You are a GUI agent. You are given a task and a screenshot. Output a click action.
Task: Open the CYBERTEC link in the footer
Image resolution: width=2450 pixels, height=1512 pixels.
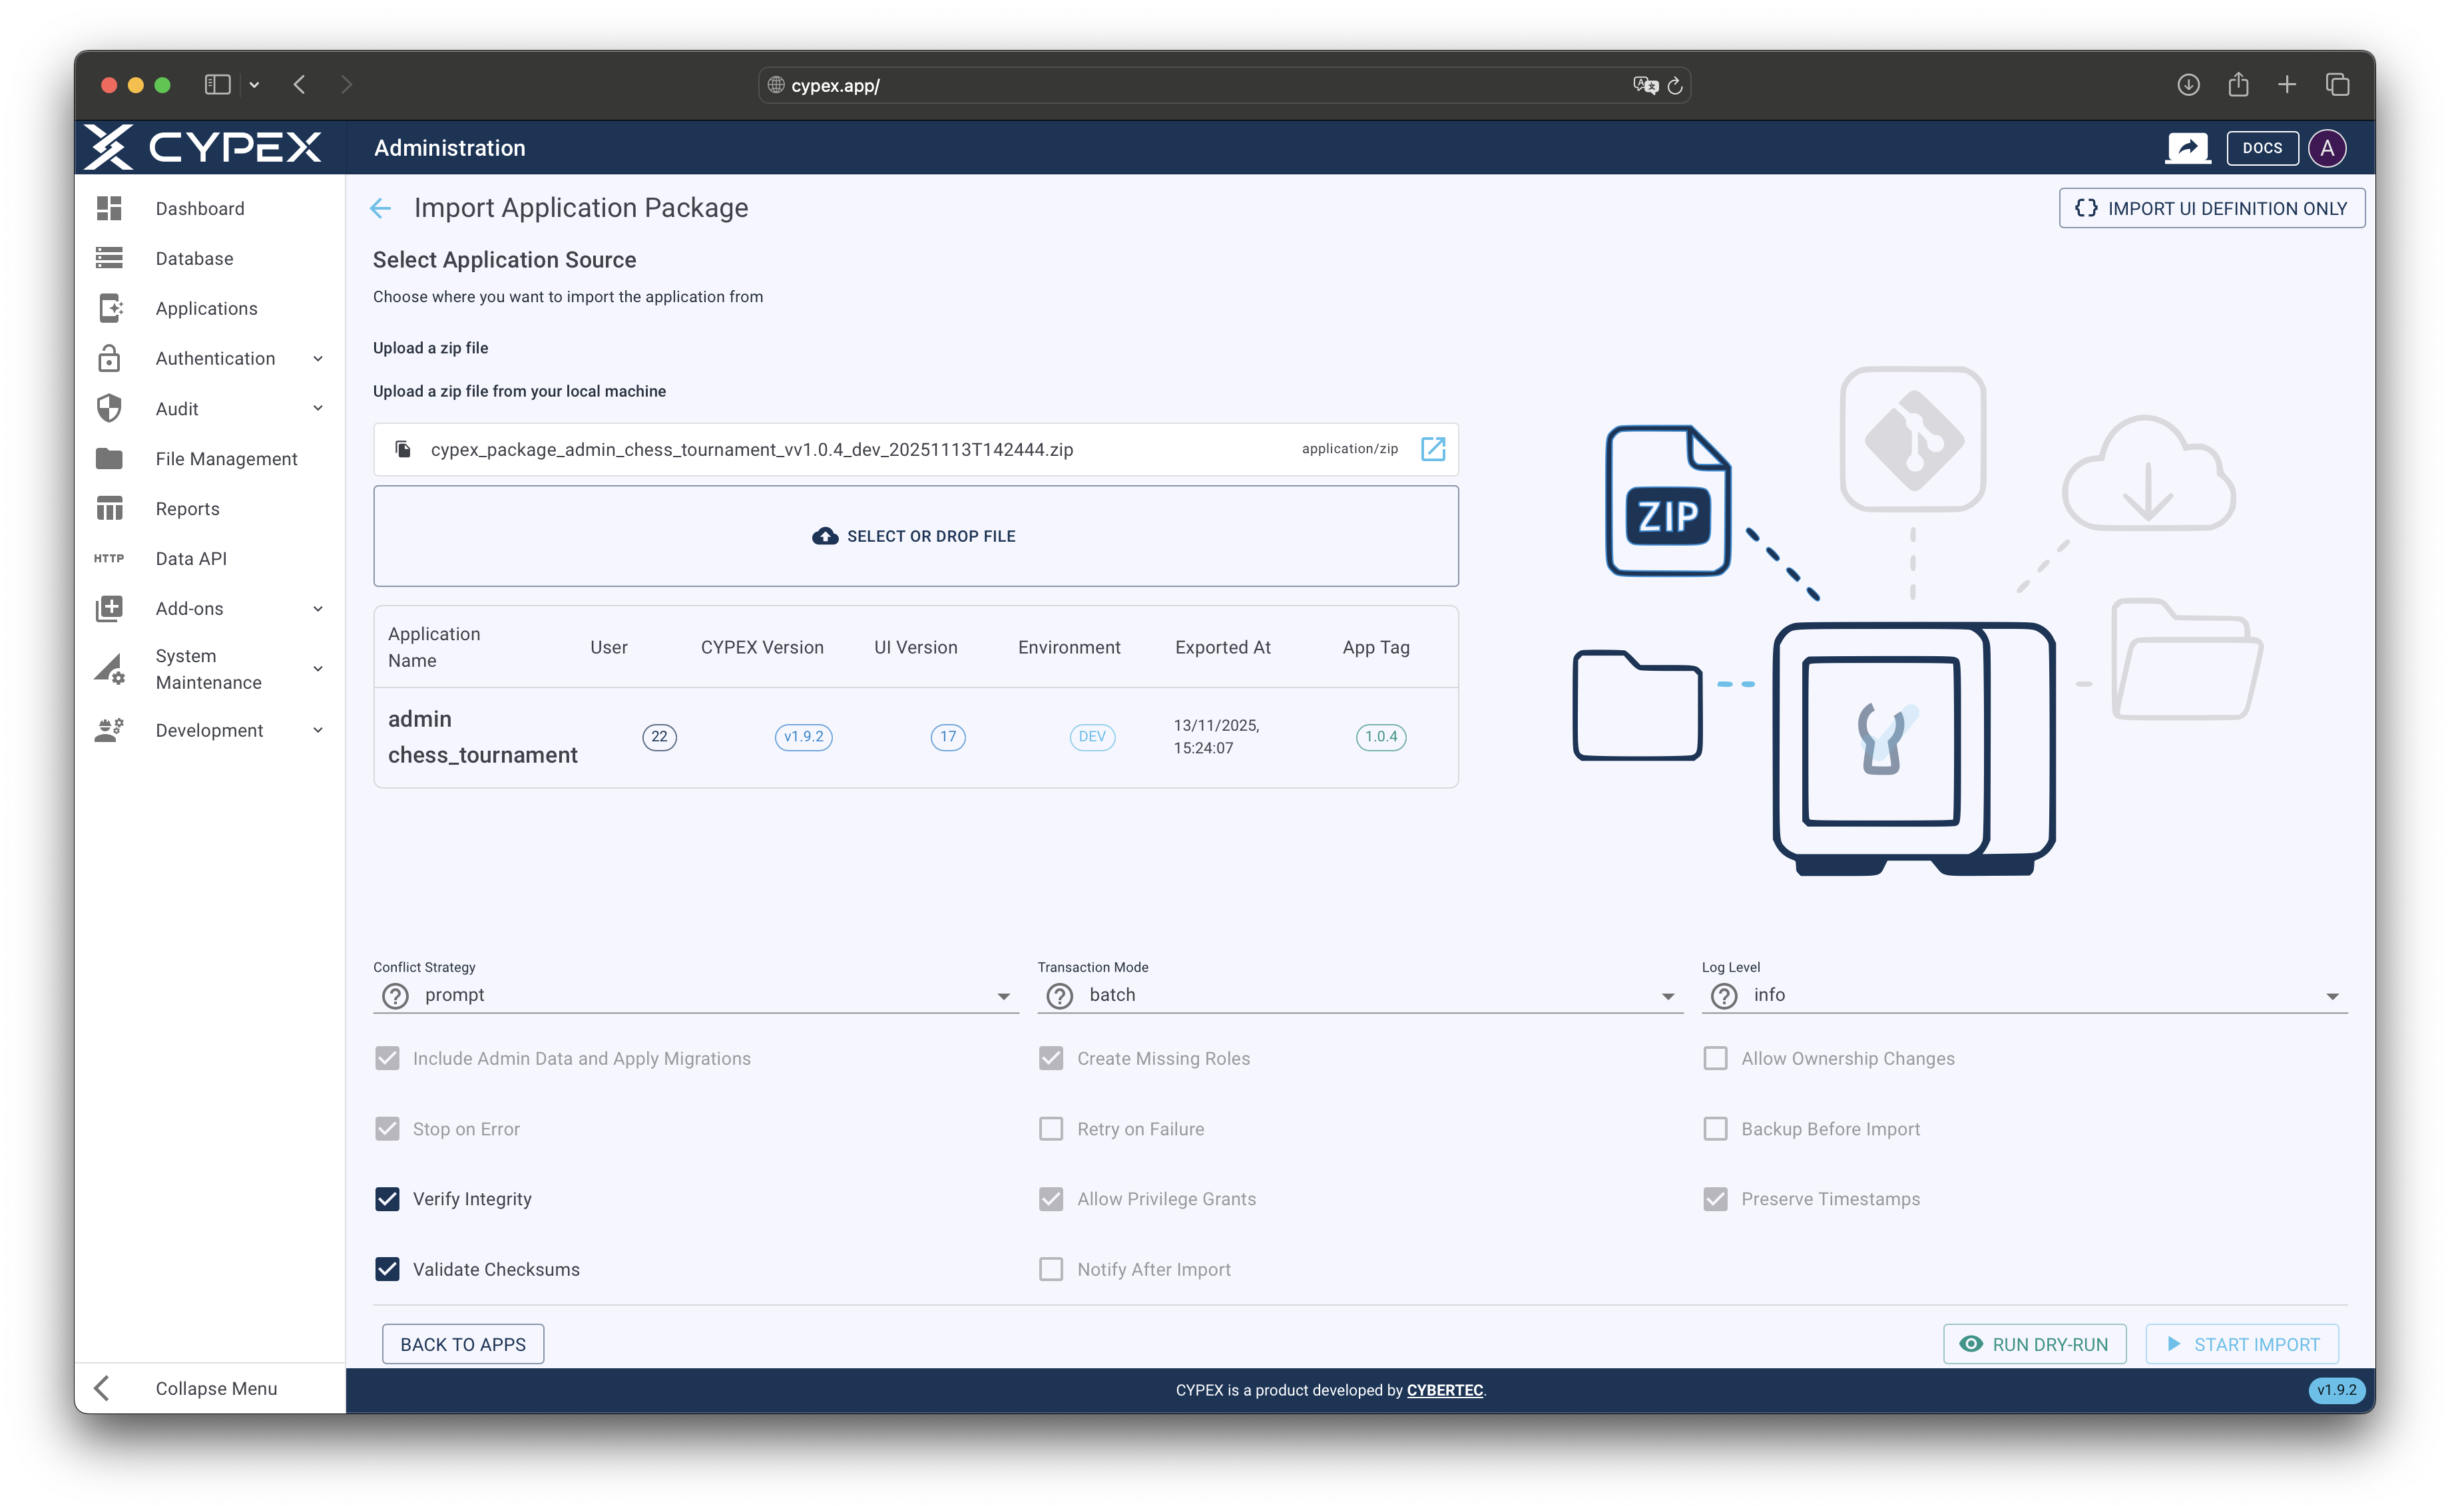coord(1445,1390)
